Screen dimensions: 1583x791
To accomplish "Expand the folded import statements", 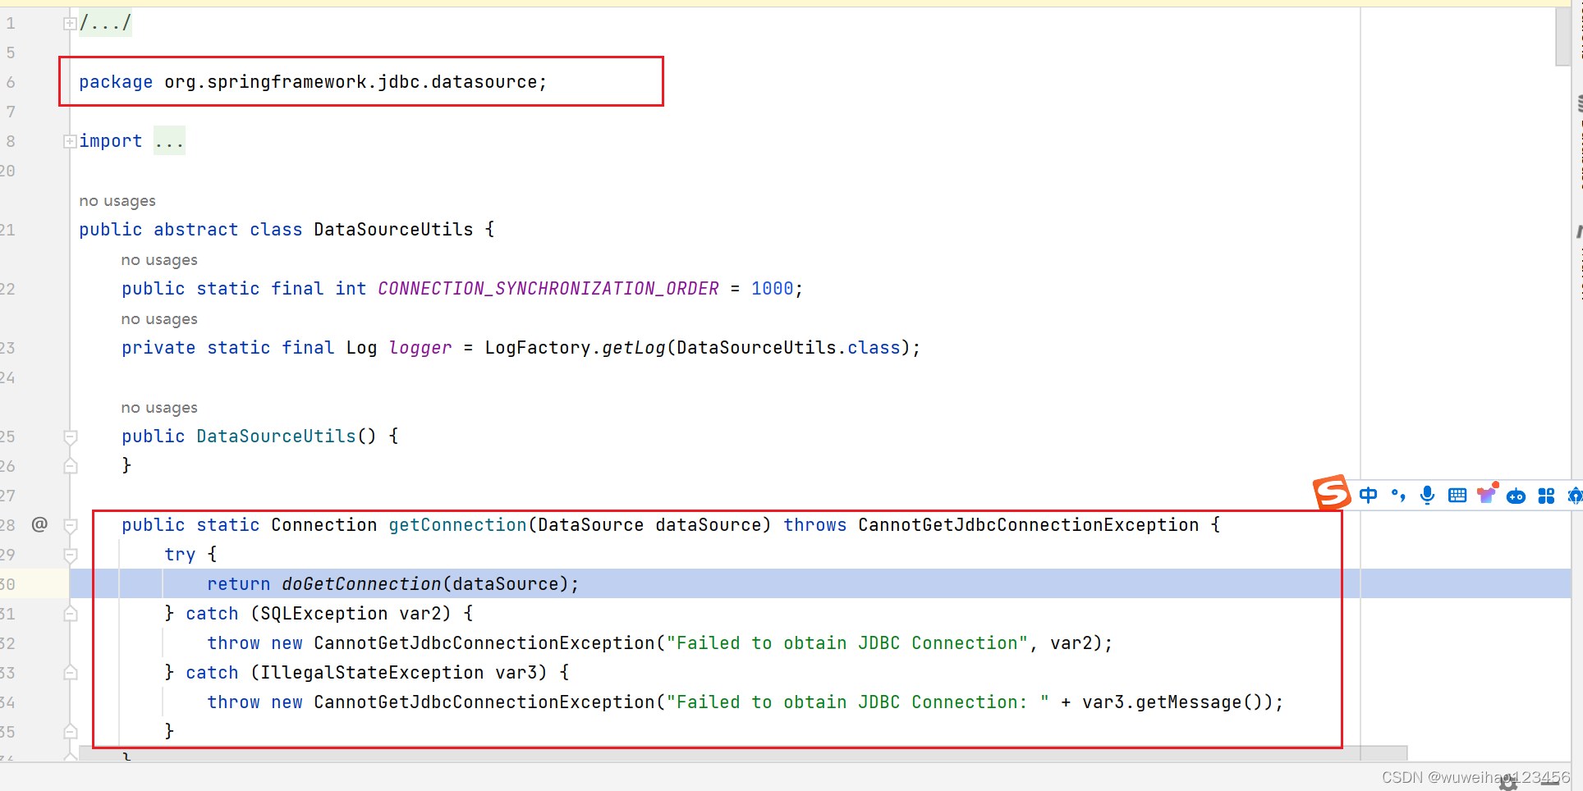I will click(70, 141).
